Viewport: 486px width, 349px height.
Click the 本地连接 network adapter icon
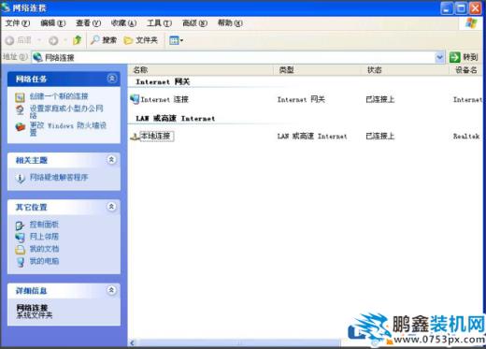[135, 137]
